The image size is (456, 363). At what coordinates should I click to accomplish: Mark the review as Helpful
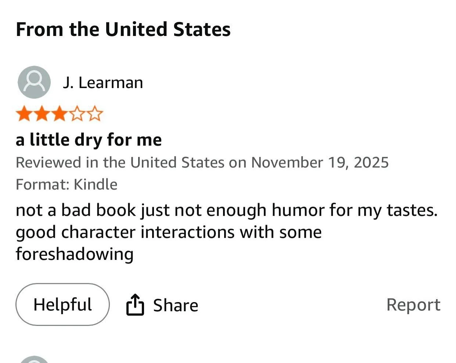coord(62,305)
